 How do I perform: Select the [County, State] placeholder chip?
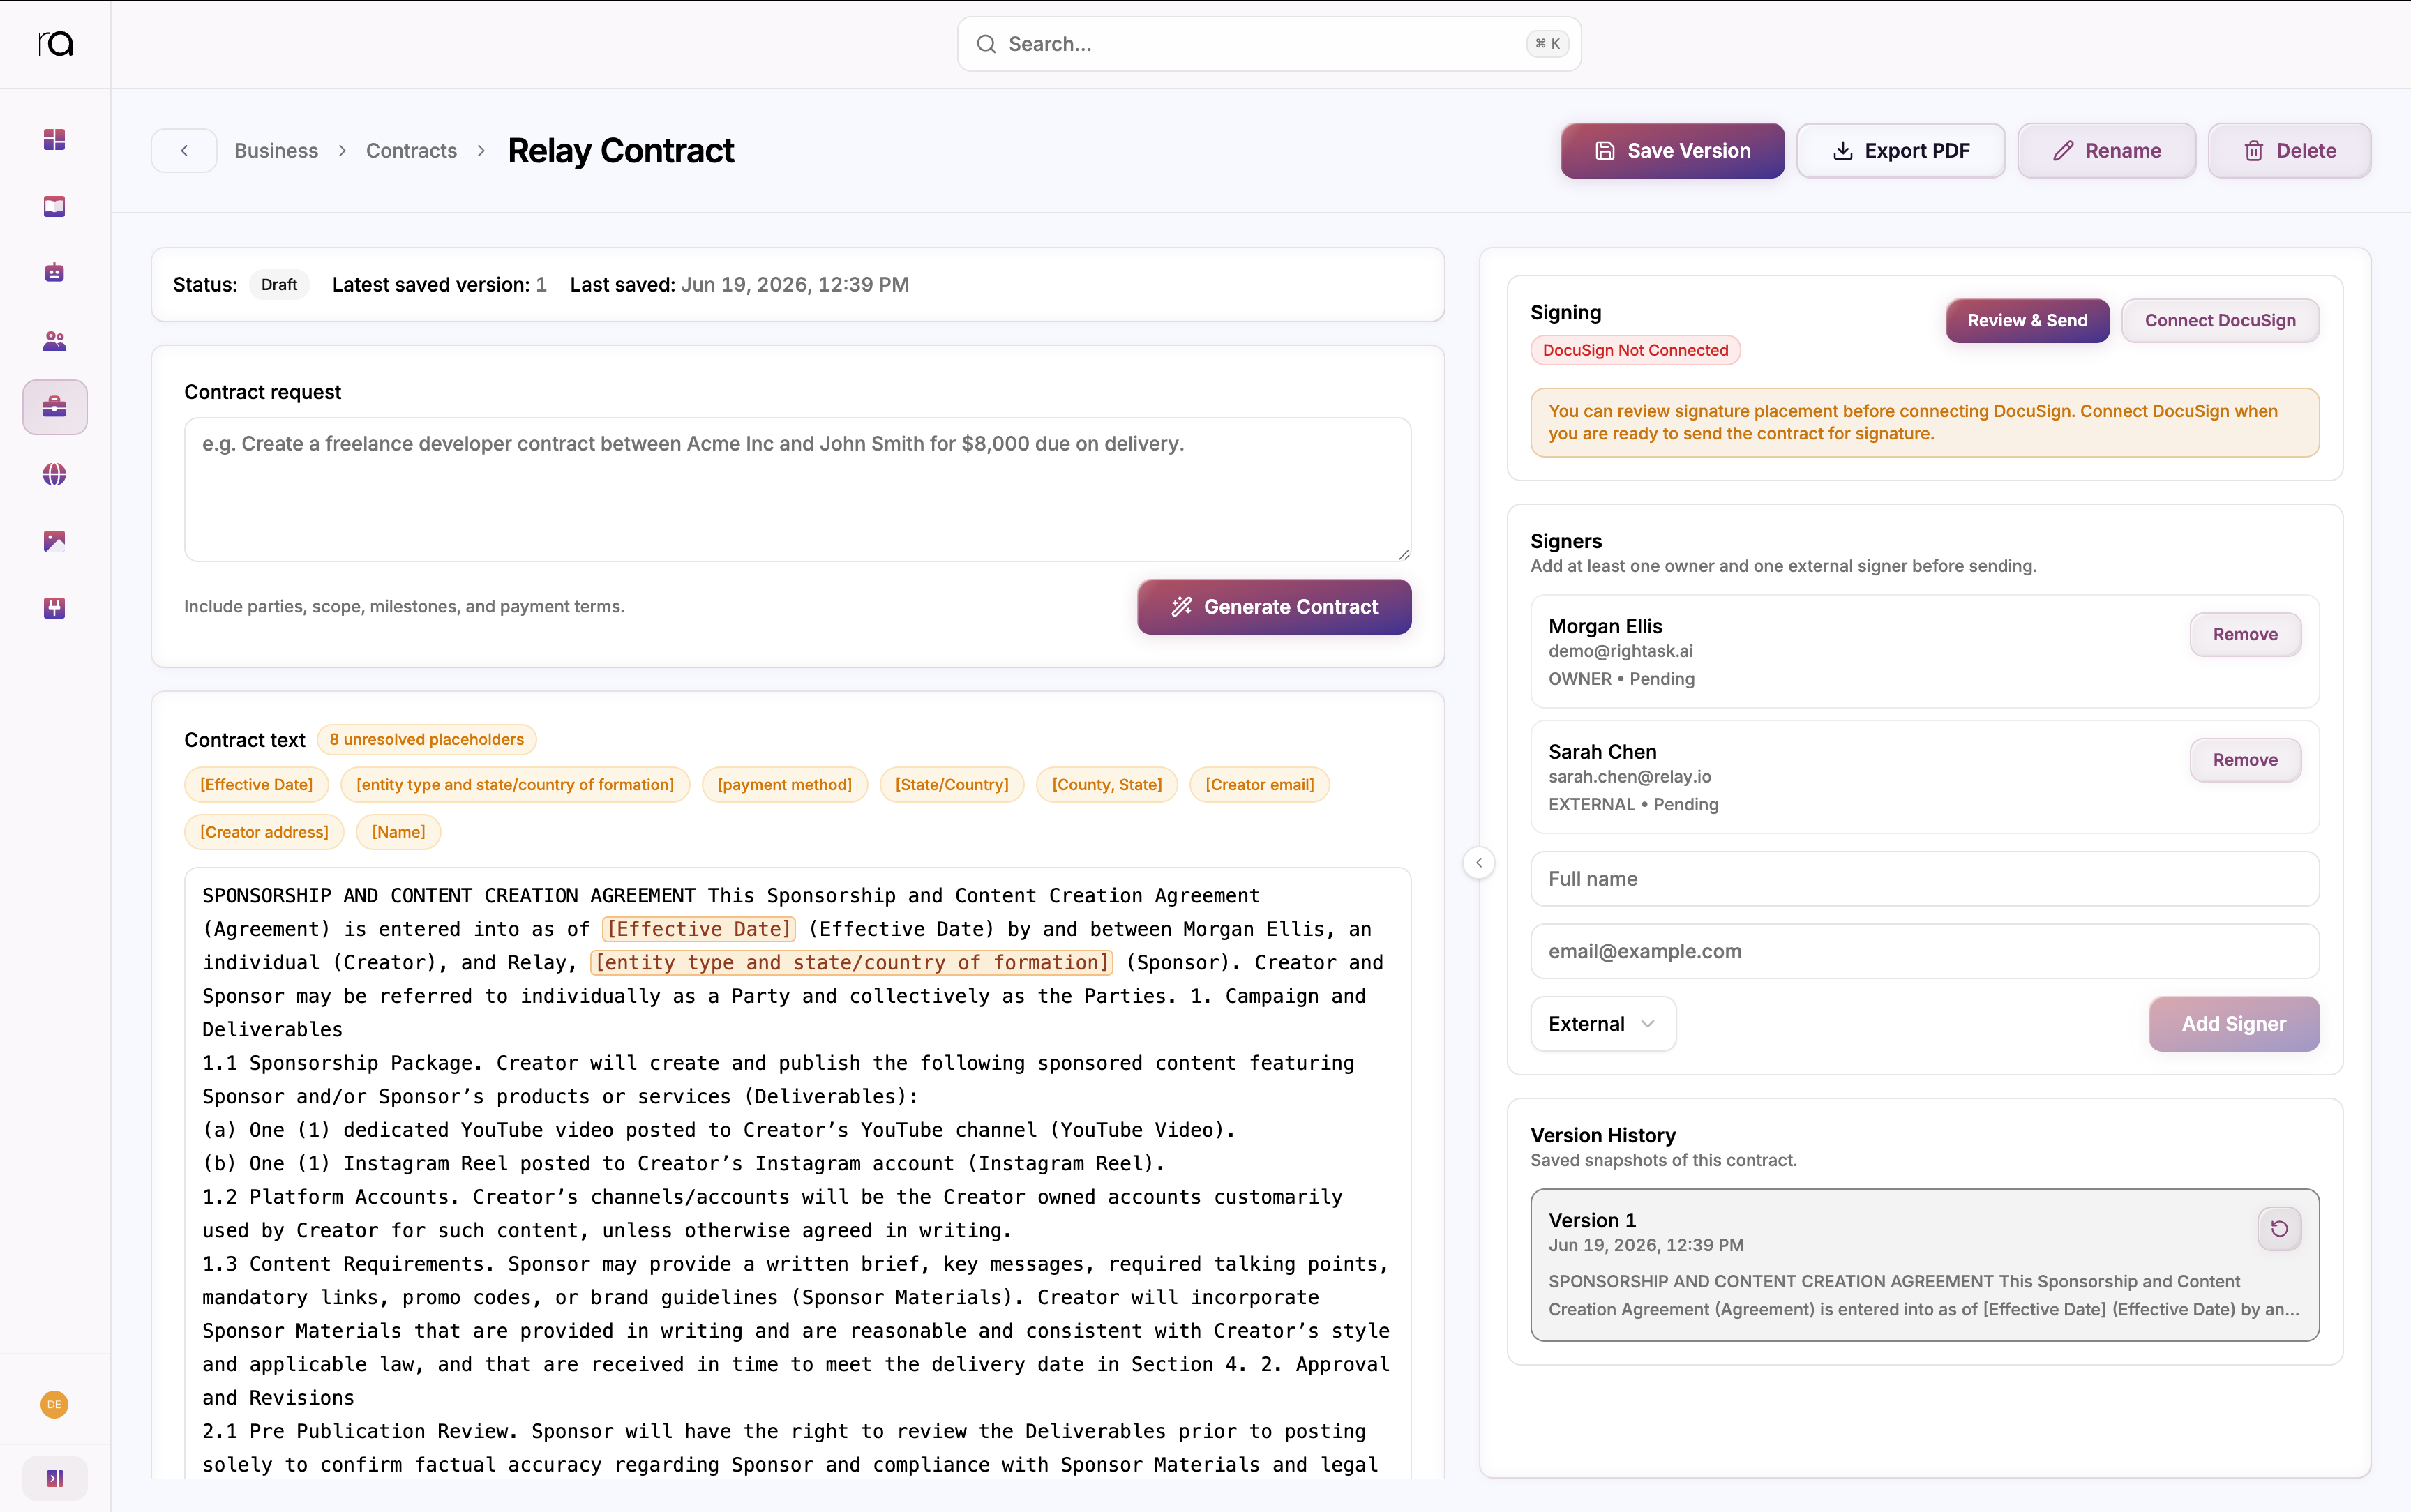[x=1106, y=784]
